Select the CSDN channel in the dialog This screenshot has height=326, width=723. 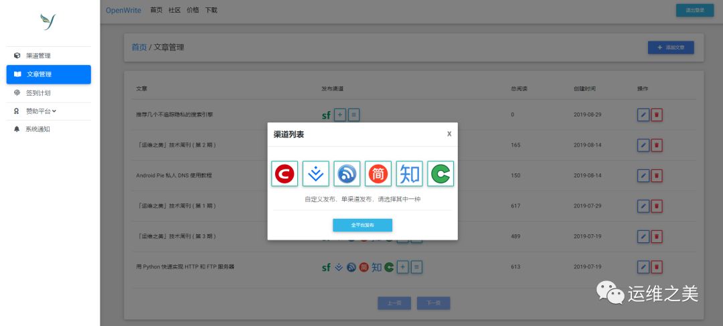285,174
